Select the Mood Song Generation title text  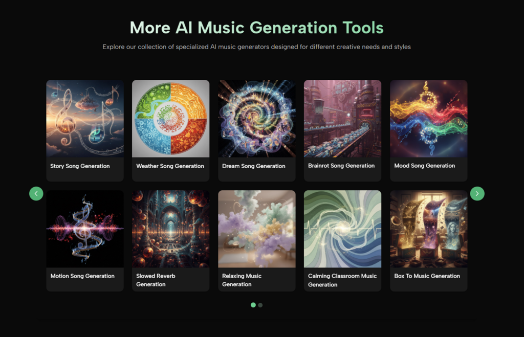[424, 166]
